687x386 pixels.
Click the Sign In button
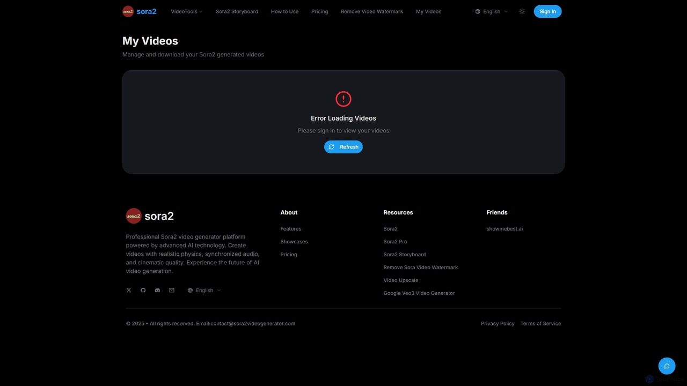[x=547, y=11]
